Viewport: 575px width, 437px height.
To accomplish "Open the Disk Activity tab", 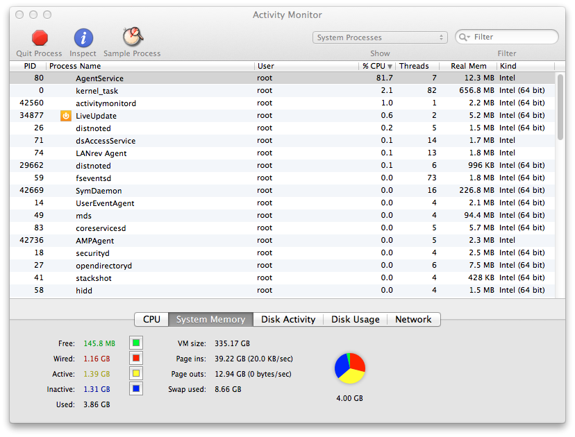I will [x=288, y=319].
